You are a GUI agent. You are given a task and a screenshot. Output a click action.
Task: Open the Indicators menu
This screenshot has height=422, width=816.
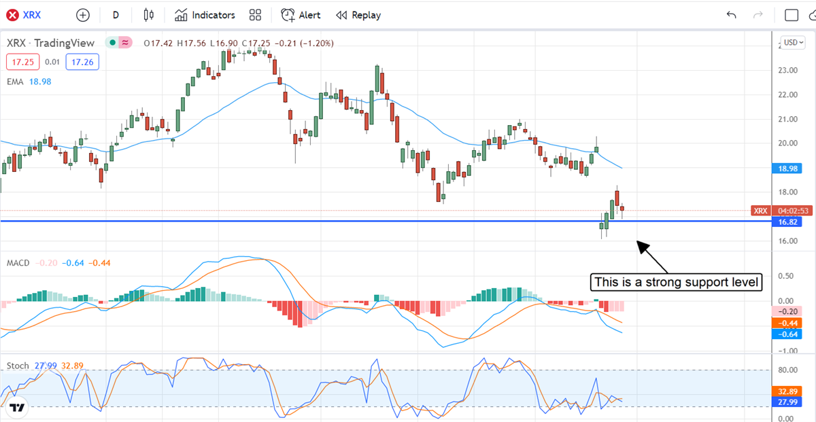tap(205, 15)
